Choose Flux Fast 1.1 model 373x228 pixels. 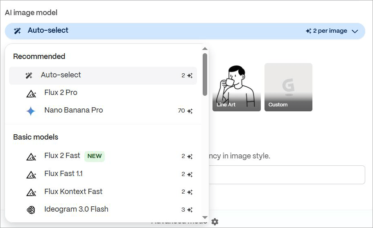103,174
